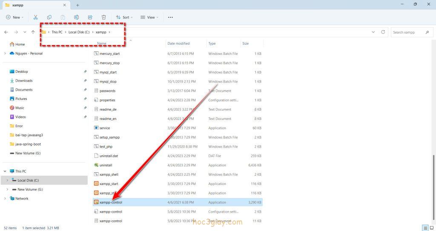Screen dimensions: 436x231
Task: Click the New button in toolbar
Action: (14, 17)
